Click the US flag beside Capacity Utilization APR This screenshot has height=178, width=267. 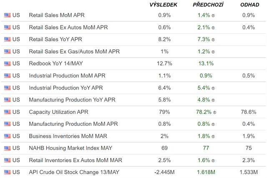point(8,112)
